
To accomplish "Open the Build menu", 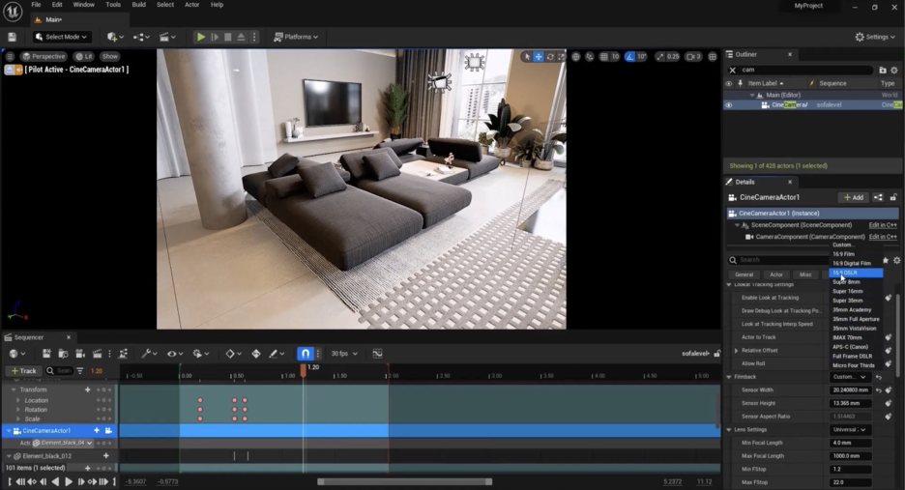I will pyautogui.click(x=138, y=5).
